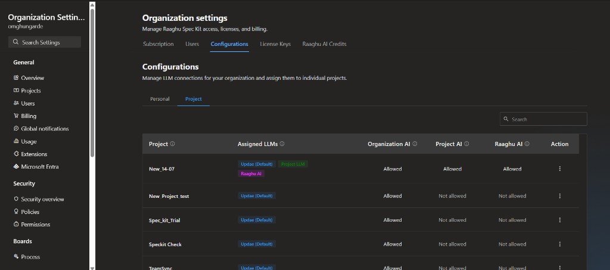Open Global notifications settings
Viewport: 610px width, 270px height.
pos(45,129)
